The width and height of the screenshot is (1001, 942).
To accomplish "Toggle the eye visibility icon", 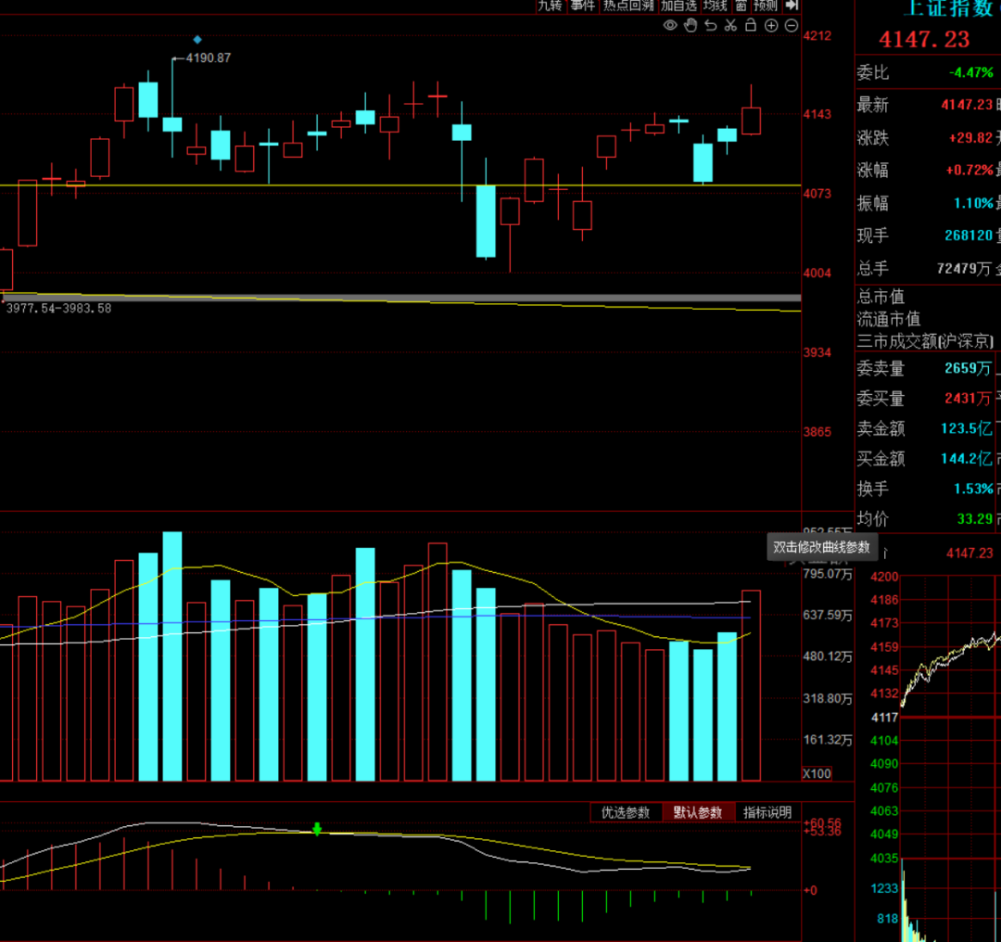I will pyautogui.click(x=670, y=26).
